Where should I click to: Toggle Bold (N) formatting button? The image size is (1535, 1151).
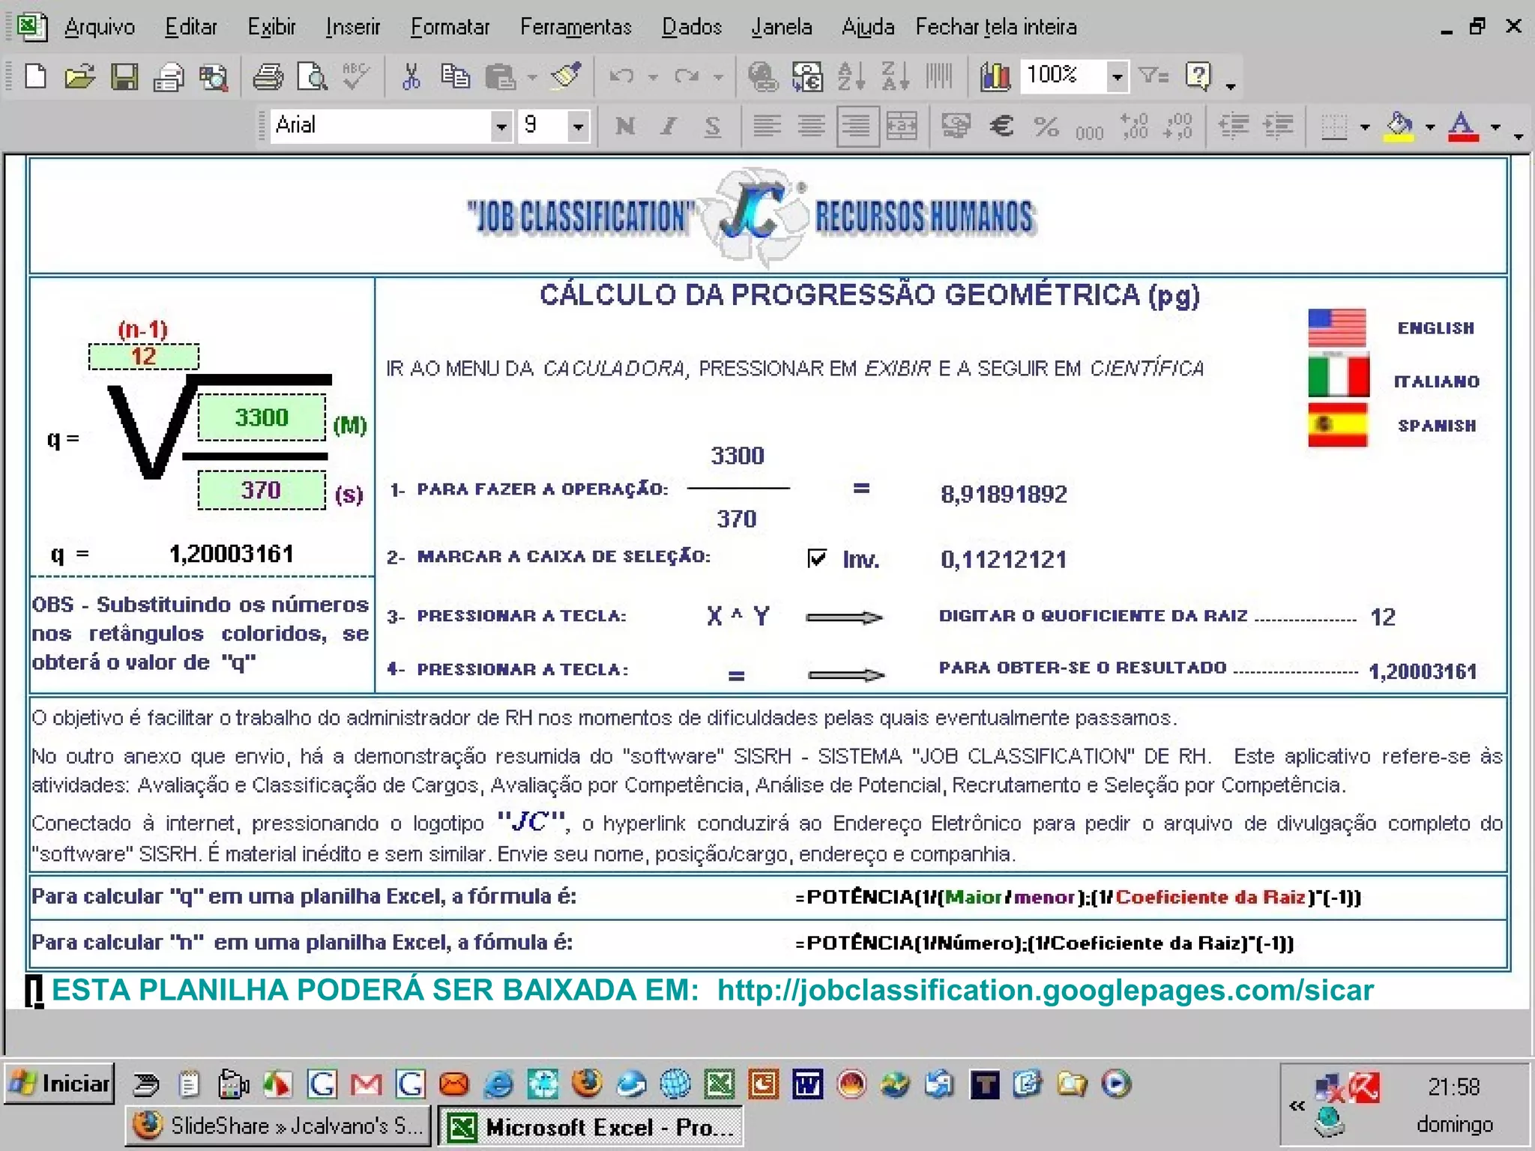(625, 127)
